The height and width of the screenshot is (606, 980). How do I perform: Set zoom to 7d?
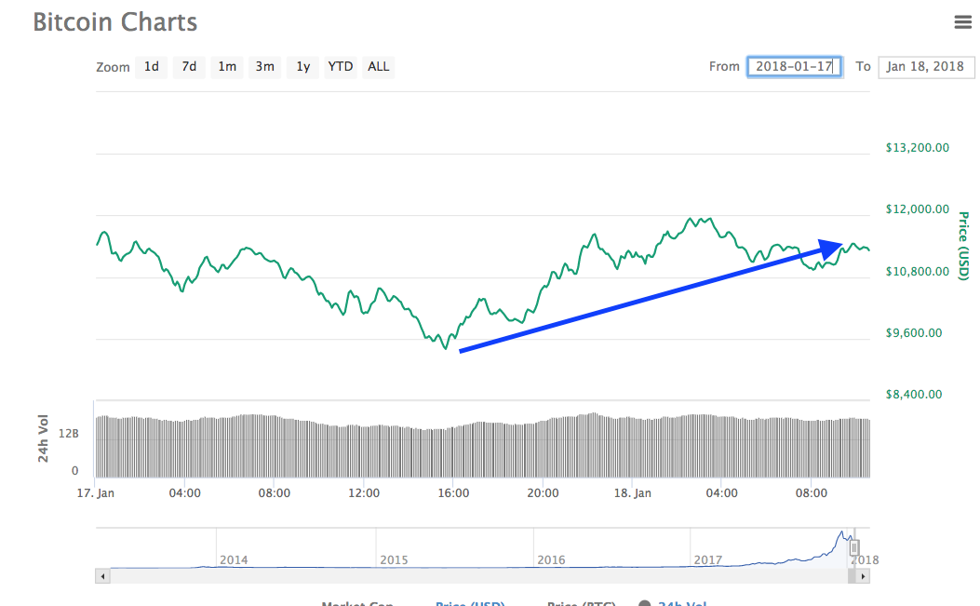click(189, 67)
